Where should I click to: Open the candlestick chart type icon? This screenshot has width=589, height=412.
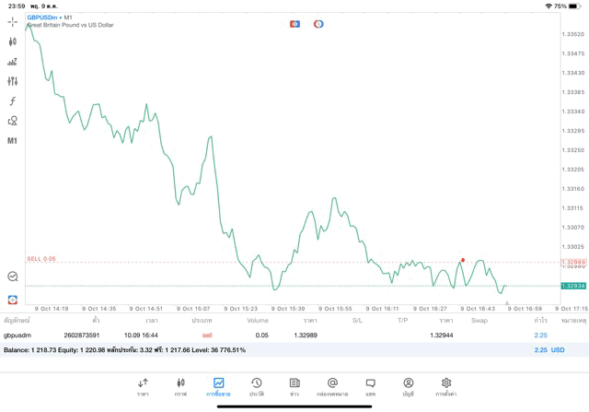tap(12, 41)
